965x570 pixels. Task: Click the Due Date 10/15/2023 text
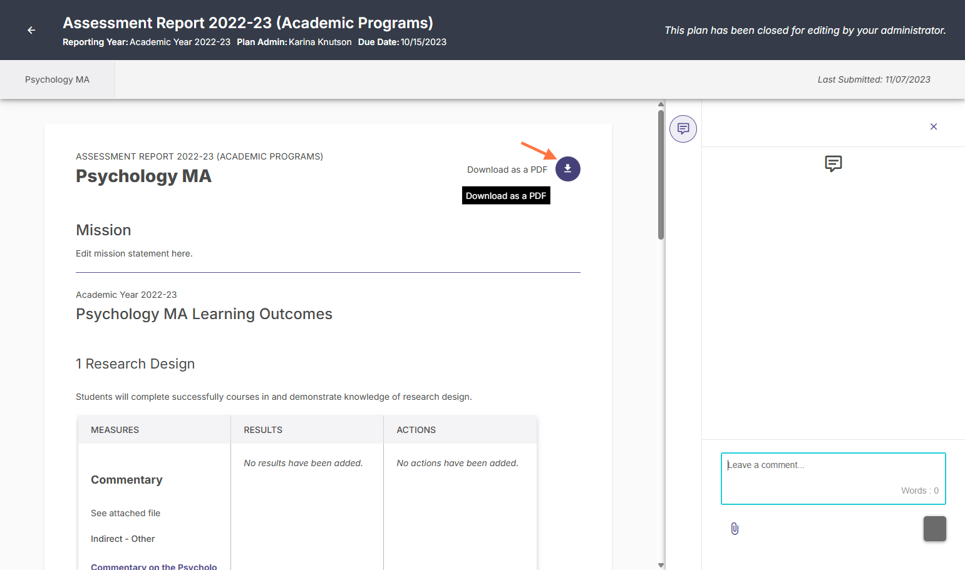click(402, 42)
